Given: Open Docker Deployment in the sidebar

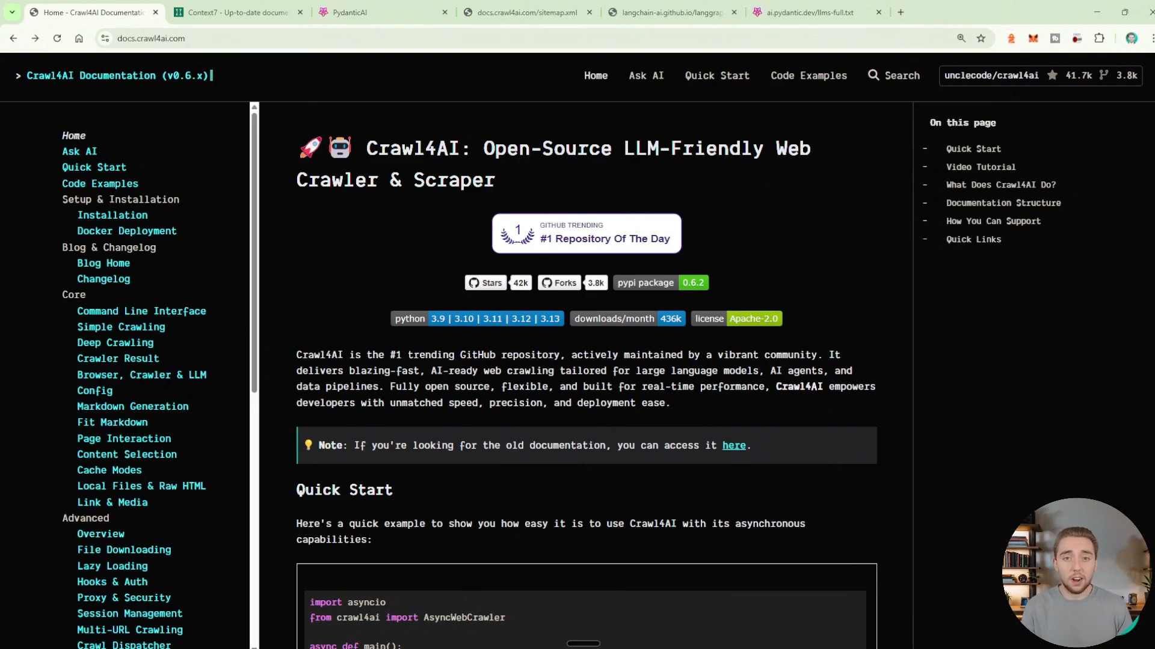Looking at the screenshot, I should 127,231.
